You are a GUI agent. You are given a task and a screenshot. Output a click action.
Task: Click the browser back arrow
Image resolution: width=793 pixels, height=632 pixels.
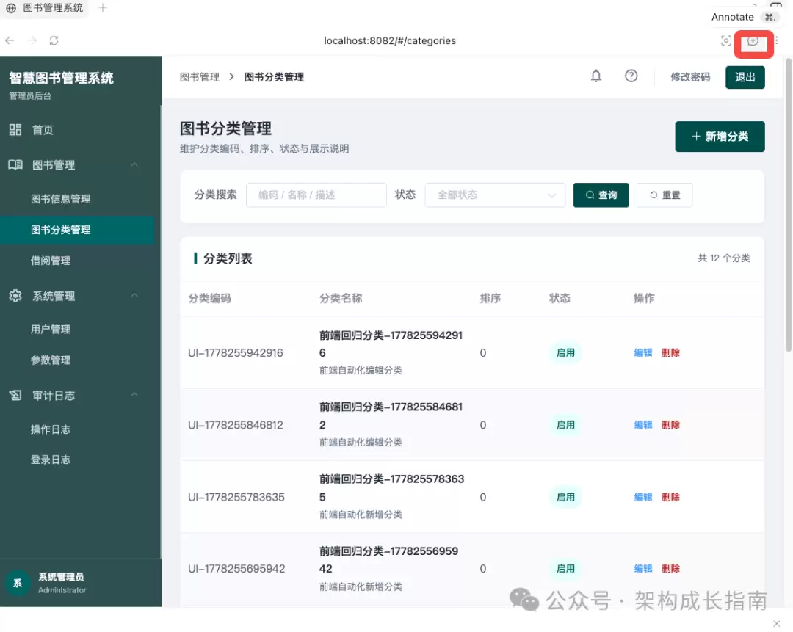click(10, 40)
